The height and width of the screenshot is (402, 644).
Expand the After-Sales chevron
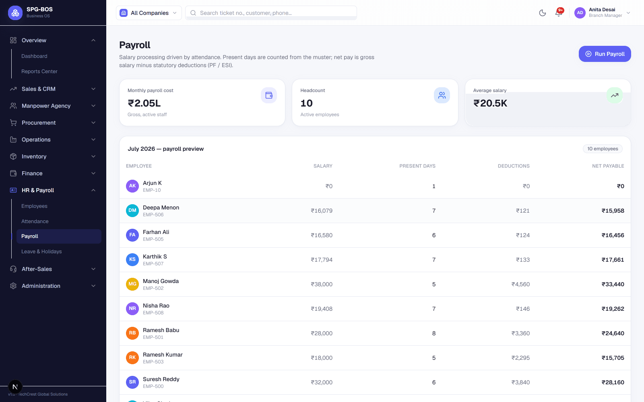[93, 269]
